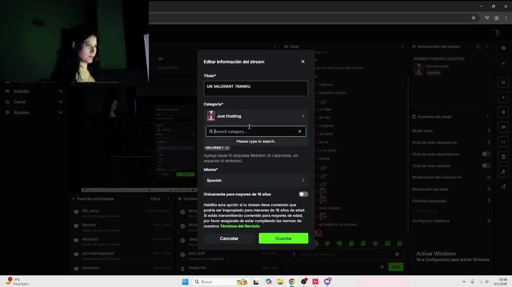Toggle Chat de solo-emotes switch

pyautogui.click(x=486, y=165)
